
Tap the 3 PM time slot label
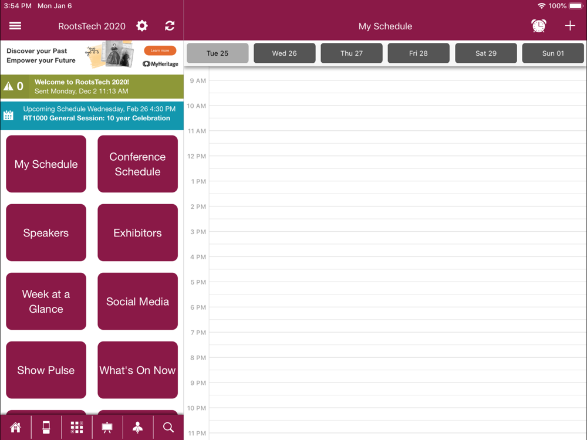pos(198,232)
